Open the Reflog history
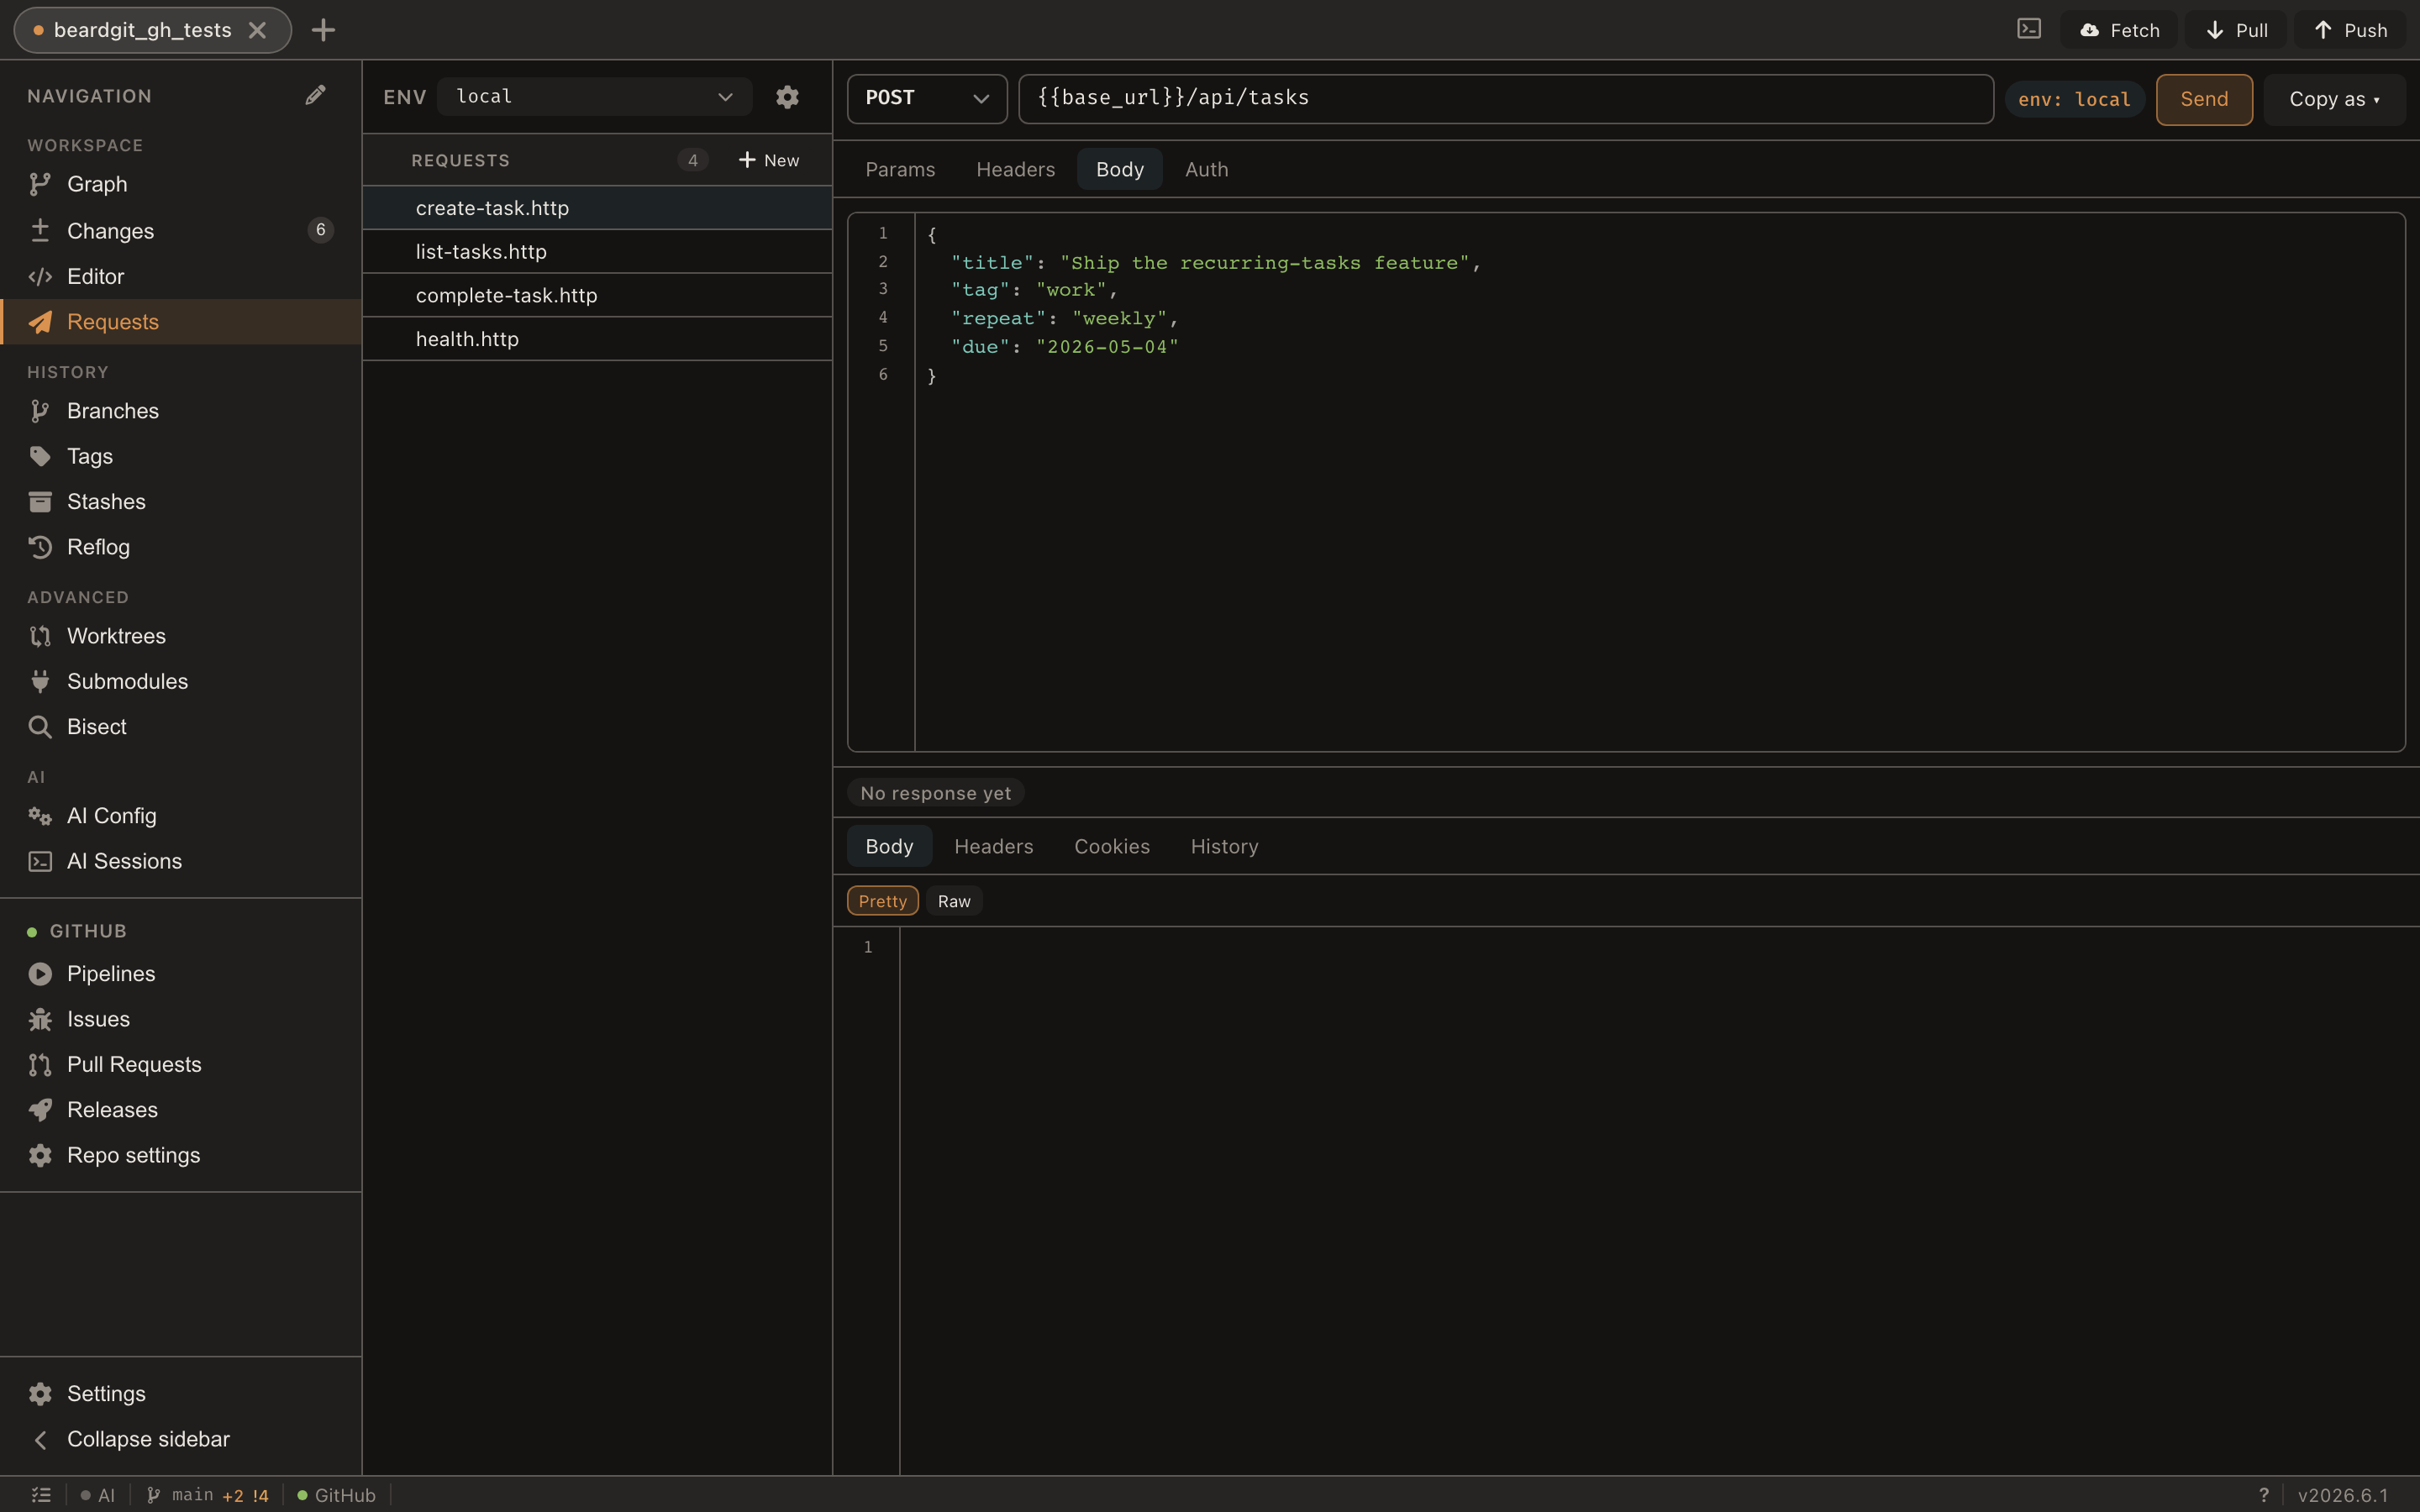 click(x=180, y=547)
